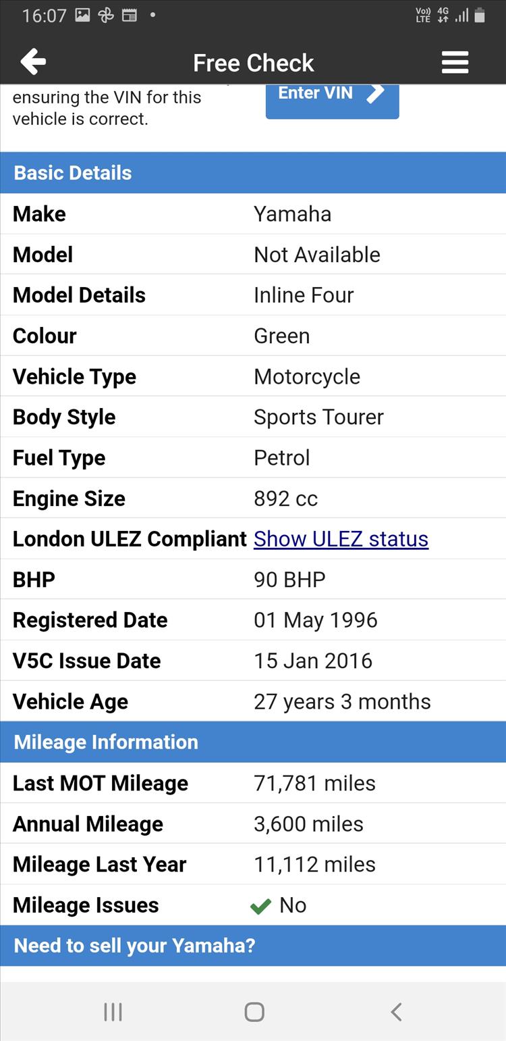Tap the Android recent apps button
The image size is (506, 1041).
click(x=113, y=1011)
